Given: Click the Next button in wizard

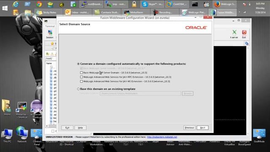Looking at the screenshot, I should 202,128.
